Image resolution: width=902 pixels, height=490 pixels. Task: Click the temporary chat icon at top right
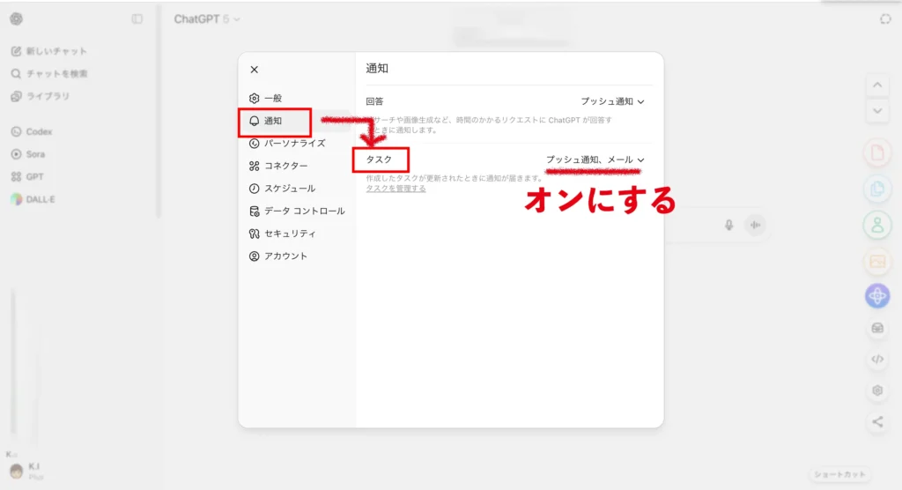(x=885, y=19)
